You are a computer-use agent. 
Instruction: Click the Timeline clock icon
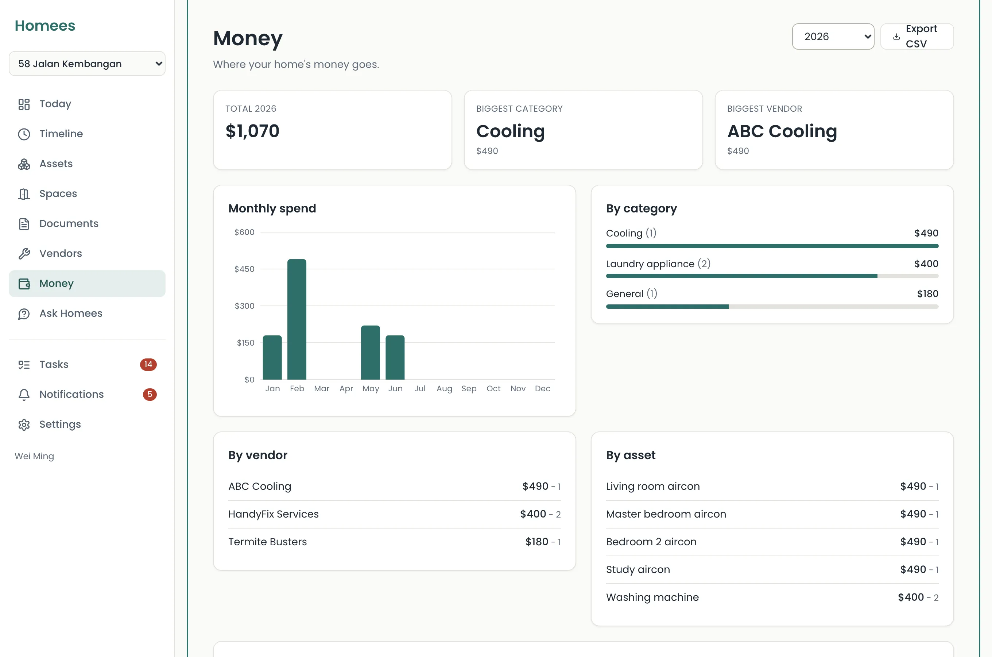tap(24, 134)
